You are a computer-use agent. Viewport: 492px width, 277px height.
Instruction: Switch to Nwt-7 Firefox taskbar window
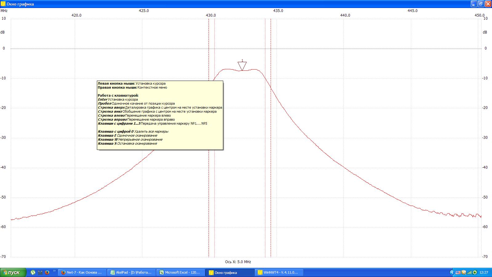(x=82, y=272)
